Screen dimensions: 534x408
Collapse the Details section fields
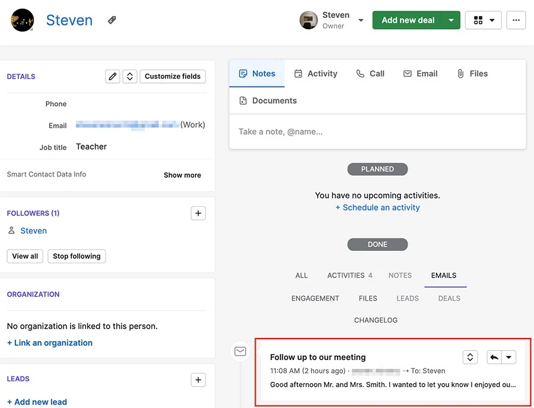[x=130, y=76]
